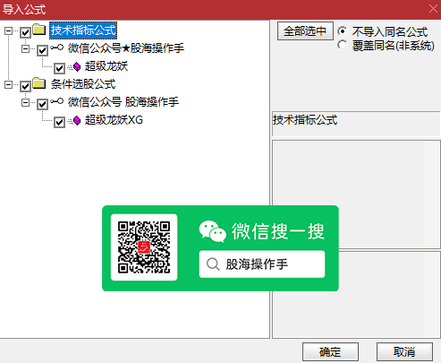
Task: Uncheck the 微信公众号 股海操作手 checkbox under 条件选股公式
Action: (42, 104)
